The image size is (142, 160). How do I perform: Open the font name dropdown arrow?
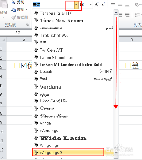(x=76, y=5)
